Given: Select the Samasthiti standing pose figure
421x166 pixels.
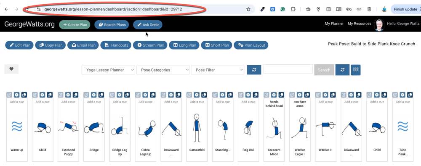Looking at the screenshot, I should [197, 128].
